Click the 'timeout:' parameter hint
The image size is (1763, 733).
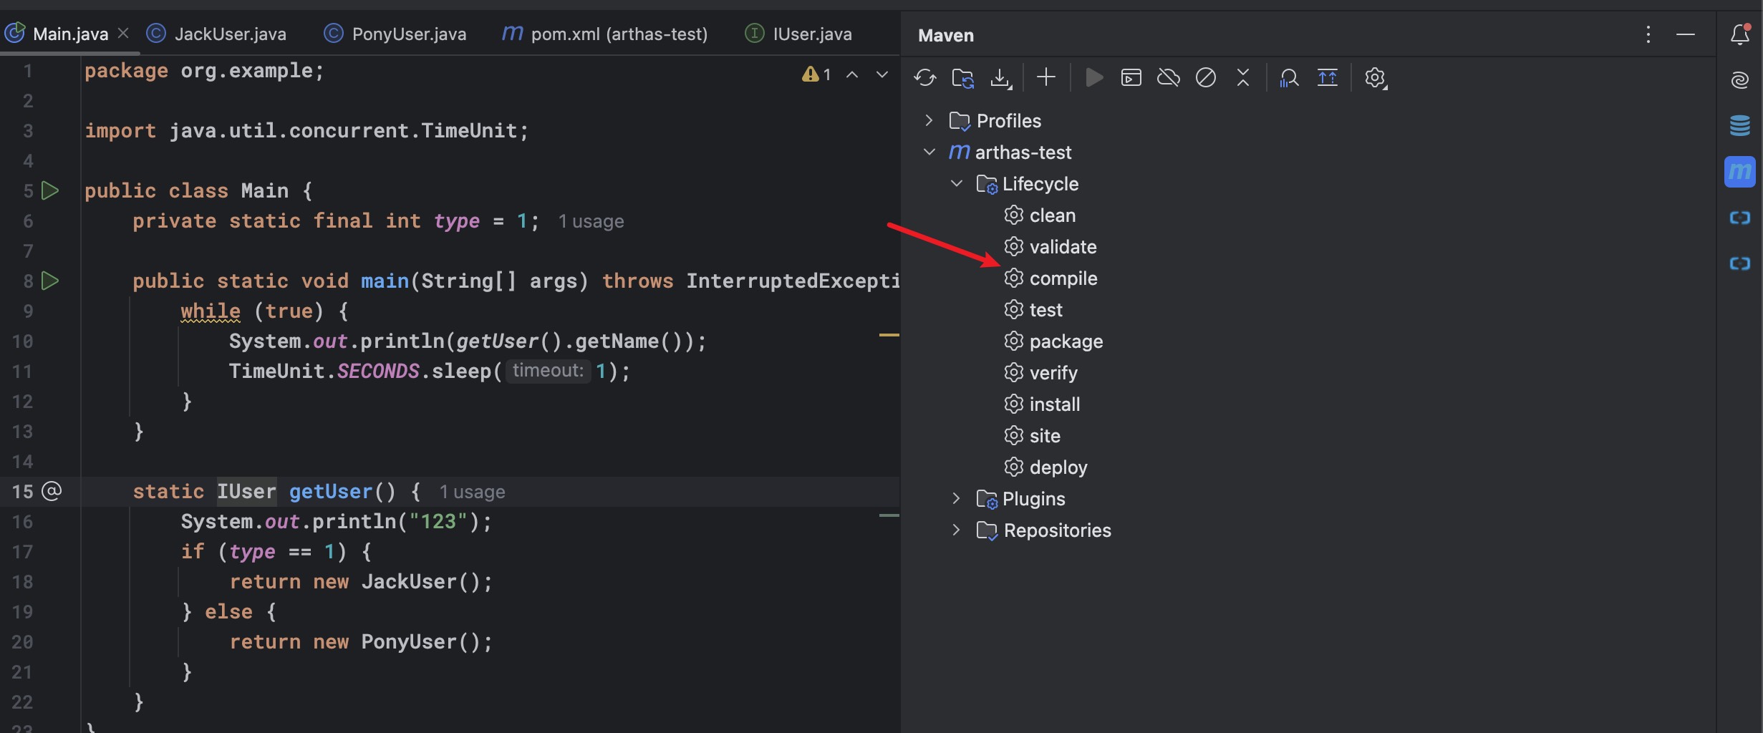(548, 371)
